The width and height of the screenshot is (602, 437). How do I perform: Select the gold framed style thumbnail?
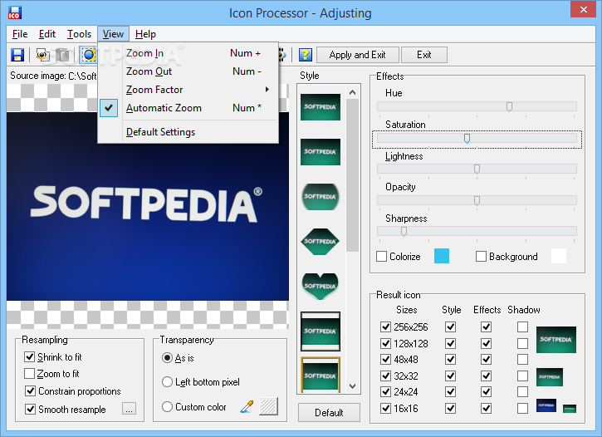(x=321, y=376)
